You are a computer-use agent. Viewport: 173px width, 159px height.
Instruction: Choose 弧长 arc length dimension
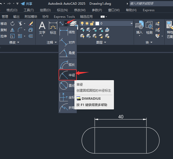coord(68,64)
